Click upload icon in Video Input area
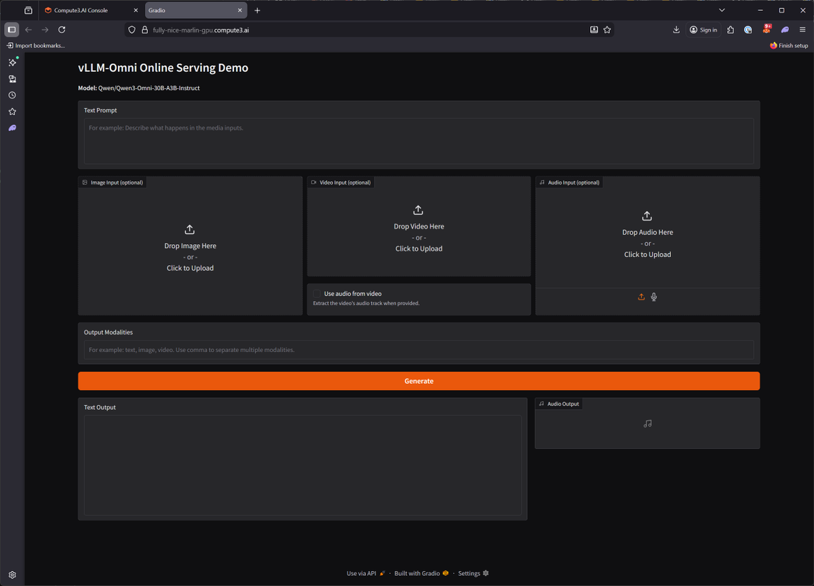This screenshot has height=586, width=814. 419,210
